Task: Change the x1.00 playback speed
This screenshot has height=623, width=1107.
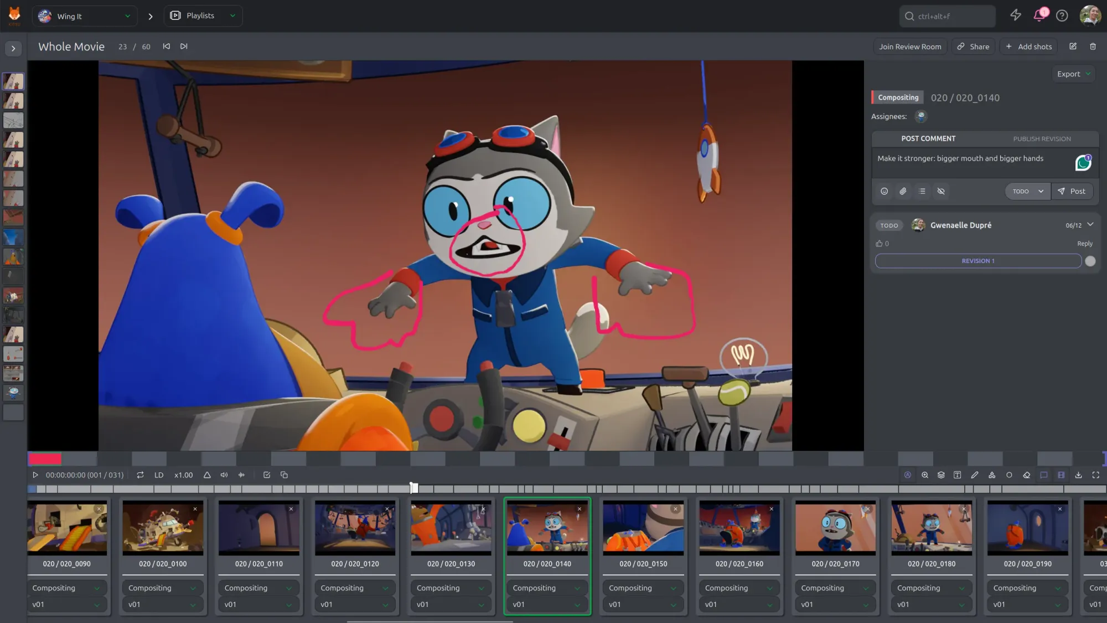Action: click(x=184, y=475)
